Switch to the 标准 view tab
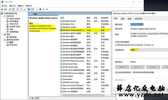The height and width of the screenshot is (100, 168). pos(37,98)
